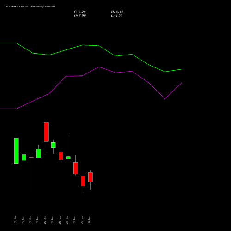The width and height of the screenshot is (231, 231).
Task: Select the 23 Dec date label
Action: pos(52,220)
